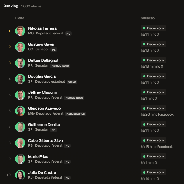Viewport: 184px width, 184px height.
Task: Click the name Nikolas Ferreira
Action: pos(42,28)
